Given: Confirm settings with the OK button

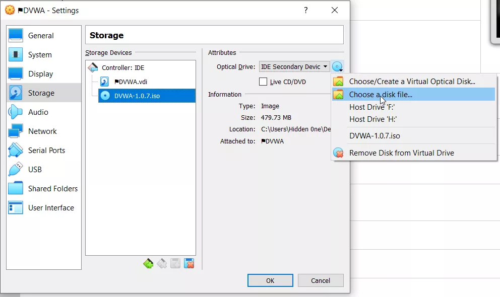Looking at the screenshot, I should (270, 280).
